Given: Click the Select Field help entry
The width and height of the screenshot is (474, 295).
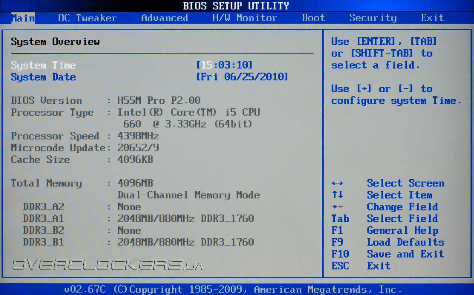Looking at the screenshot, I should click(403, 219).
